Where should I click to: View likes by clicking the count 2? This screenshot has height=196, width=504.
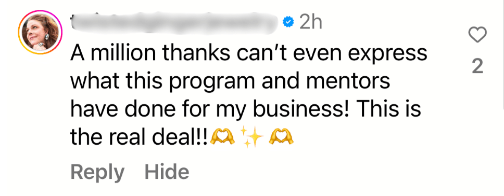point(477,67)
